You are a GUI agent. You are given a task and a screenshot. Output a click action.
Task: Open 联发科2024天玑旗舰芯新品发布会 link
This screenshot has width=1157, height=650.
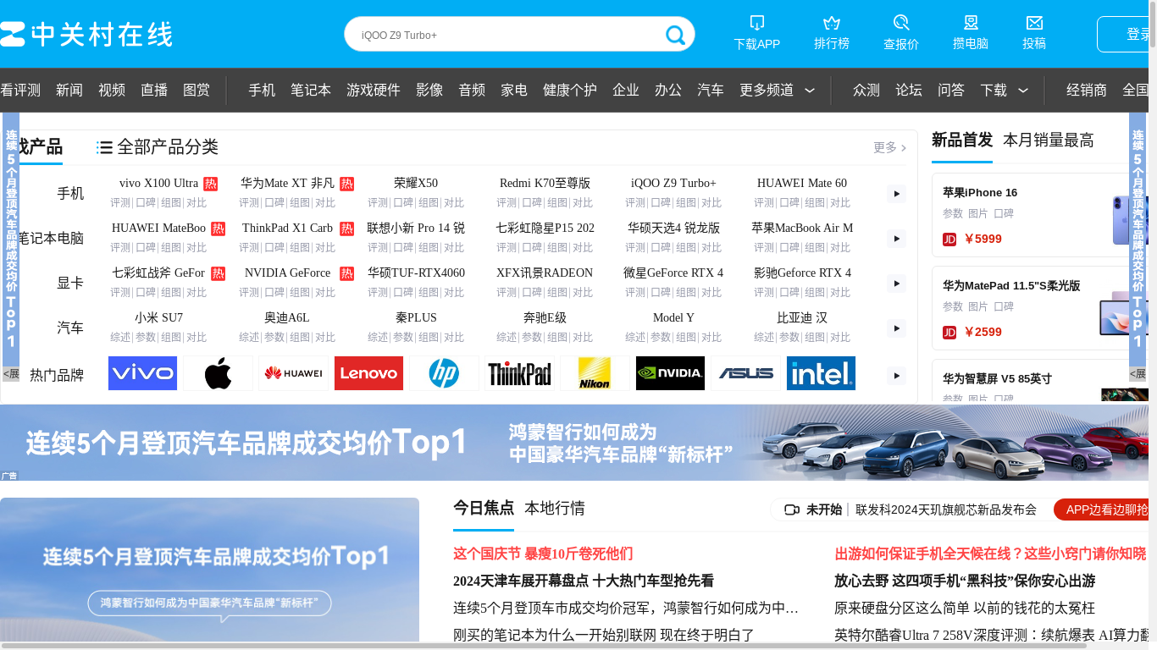click(946, 510)
